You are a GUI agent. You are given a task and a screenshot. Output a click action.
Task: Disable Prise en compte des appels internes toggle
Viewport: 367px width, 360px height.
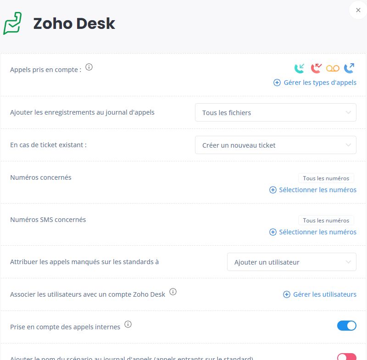347,326
